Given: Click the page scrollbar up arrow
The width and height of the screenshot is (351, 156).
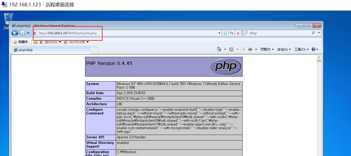Looking at the screenshot, I should click(319, 57).
